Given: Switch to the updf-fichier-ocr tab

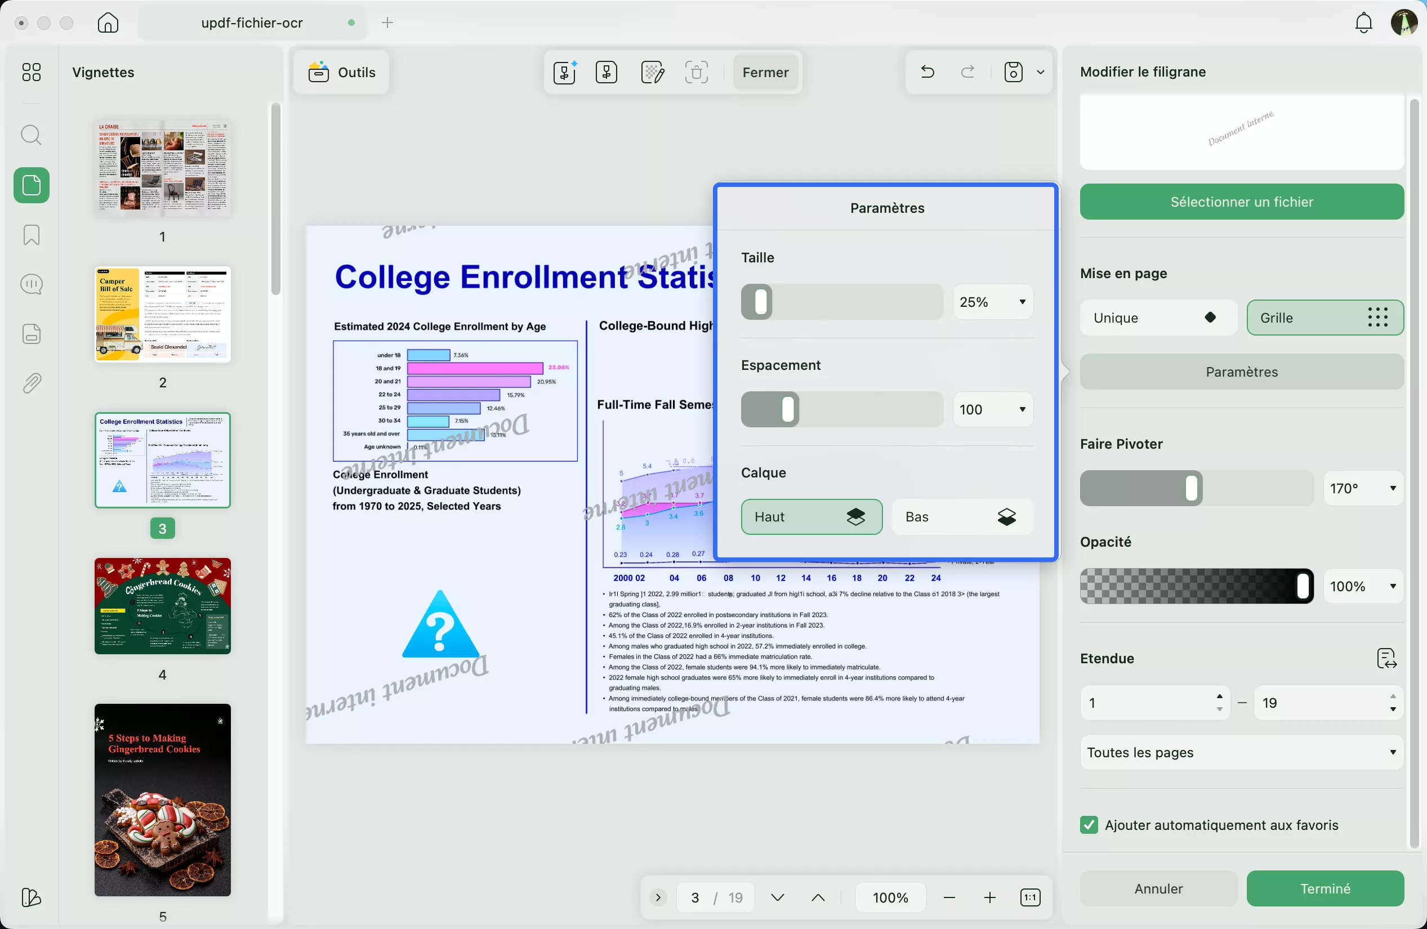Looking at the screenshot, I should click(x=252, y=23).
